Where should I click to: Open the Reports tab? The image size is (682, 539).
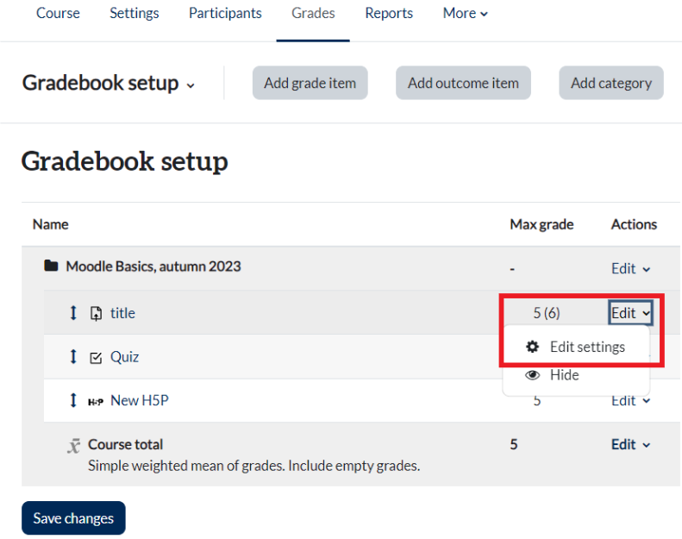pos(389,14)
